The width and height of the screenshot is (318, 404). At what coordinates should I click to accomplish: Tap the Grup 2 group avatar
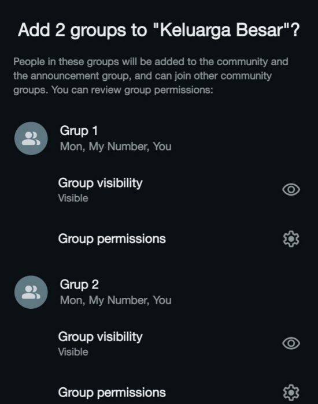tap(31, 292)
